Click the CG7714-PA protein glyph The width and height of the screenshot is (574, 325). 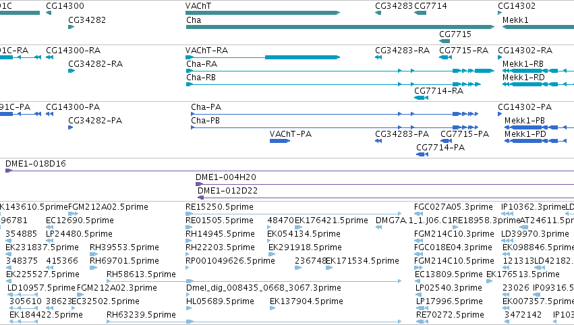click(x=422, y=154)
